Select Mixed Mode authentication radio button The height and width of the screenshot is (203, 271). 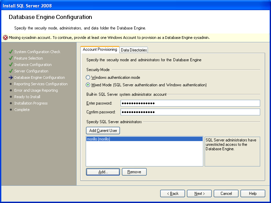click(x=88, y=85)
